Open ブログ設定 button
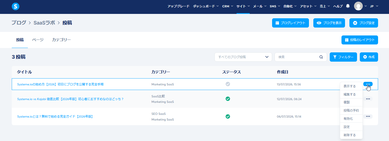The width and height of the screenshot is (389, 141). coord(364,23)
